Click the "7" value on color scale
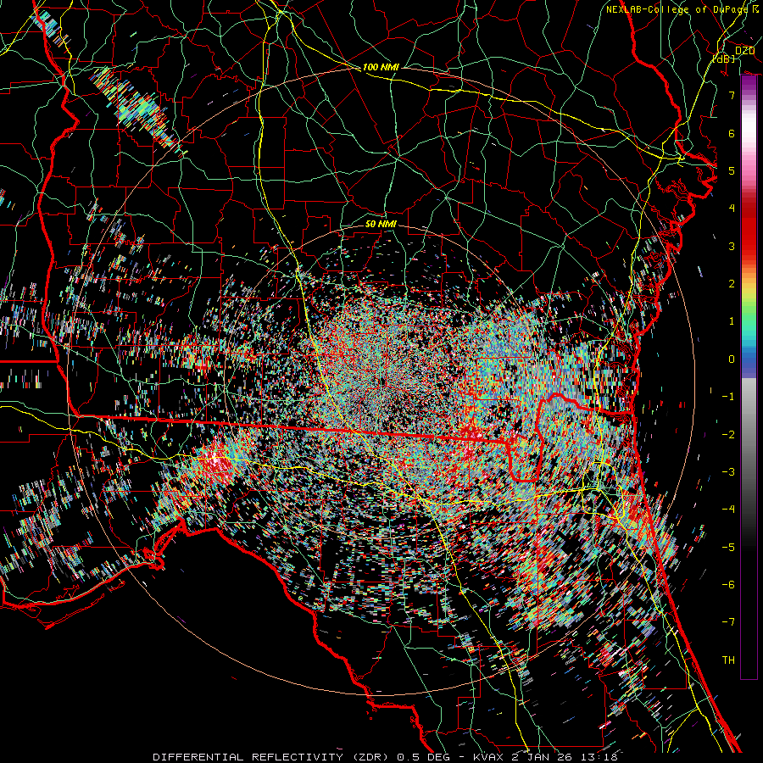This screenshot has height=763, width=763. 732,95
